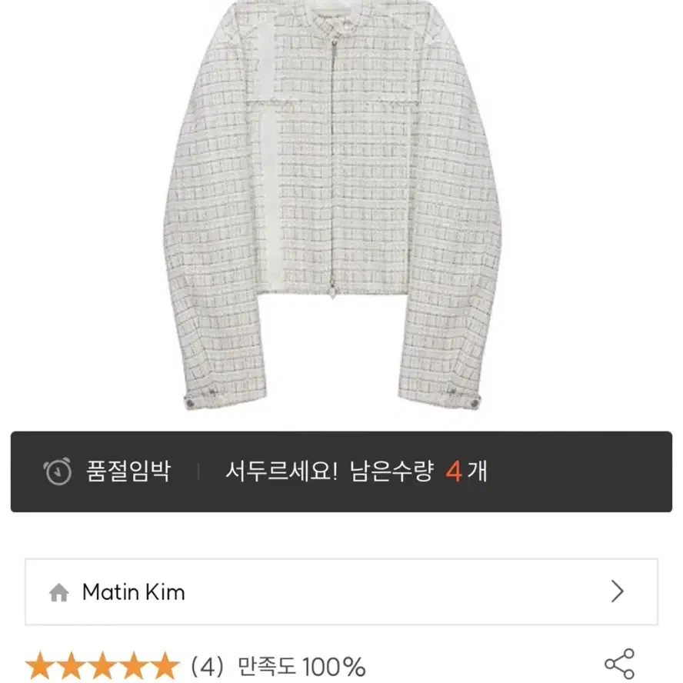Click the 만족도 100% satisfaction text
Image resolution: width=683 pixels, height=683 pixels.
click(x=302, y=666)
